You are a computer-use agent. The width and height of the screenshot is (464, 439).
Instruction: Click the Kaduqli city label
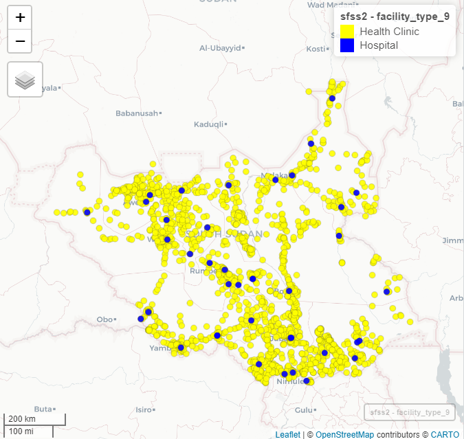click(x=209, y=124)
